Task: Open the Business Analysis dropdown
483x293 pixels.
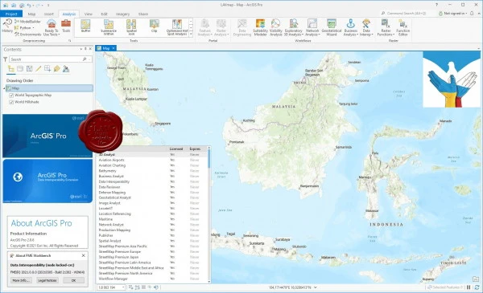Action: [x=350, y=27]
